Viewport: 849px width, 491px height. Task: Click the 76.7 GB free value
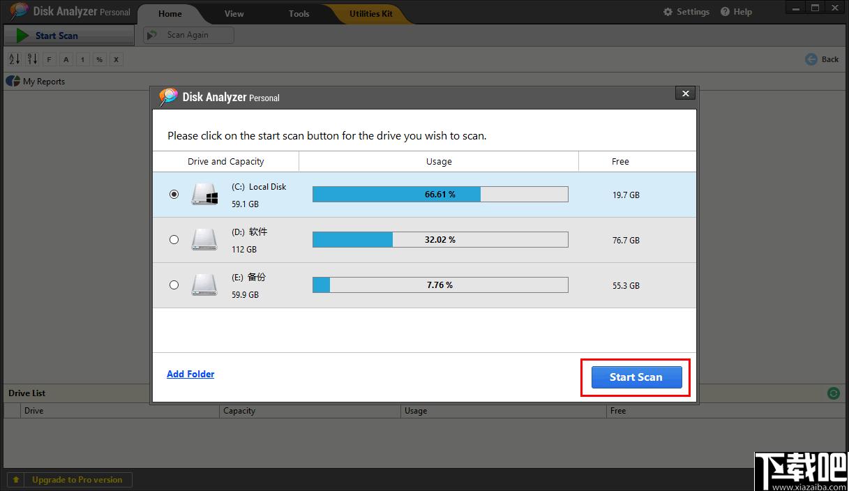point(626,241)
